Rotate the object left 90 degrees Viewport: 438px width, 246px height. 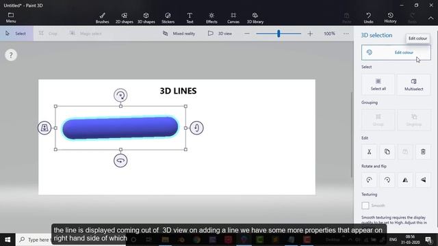369,180
